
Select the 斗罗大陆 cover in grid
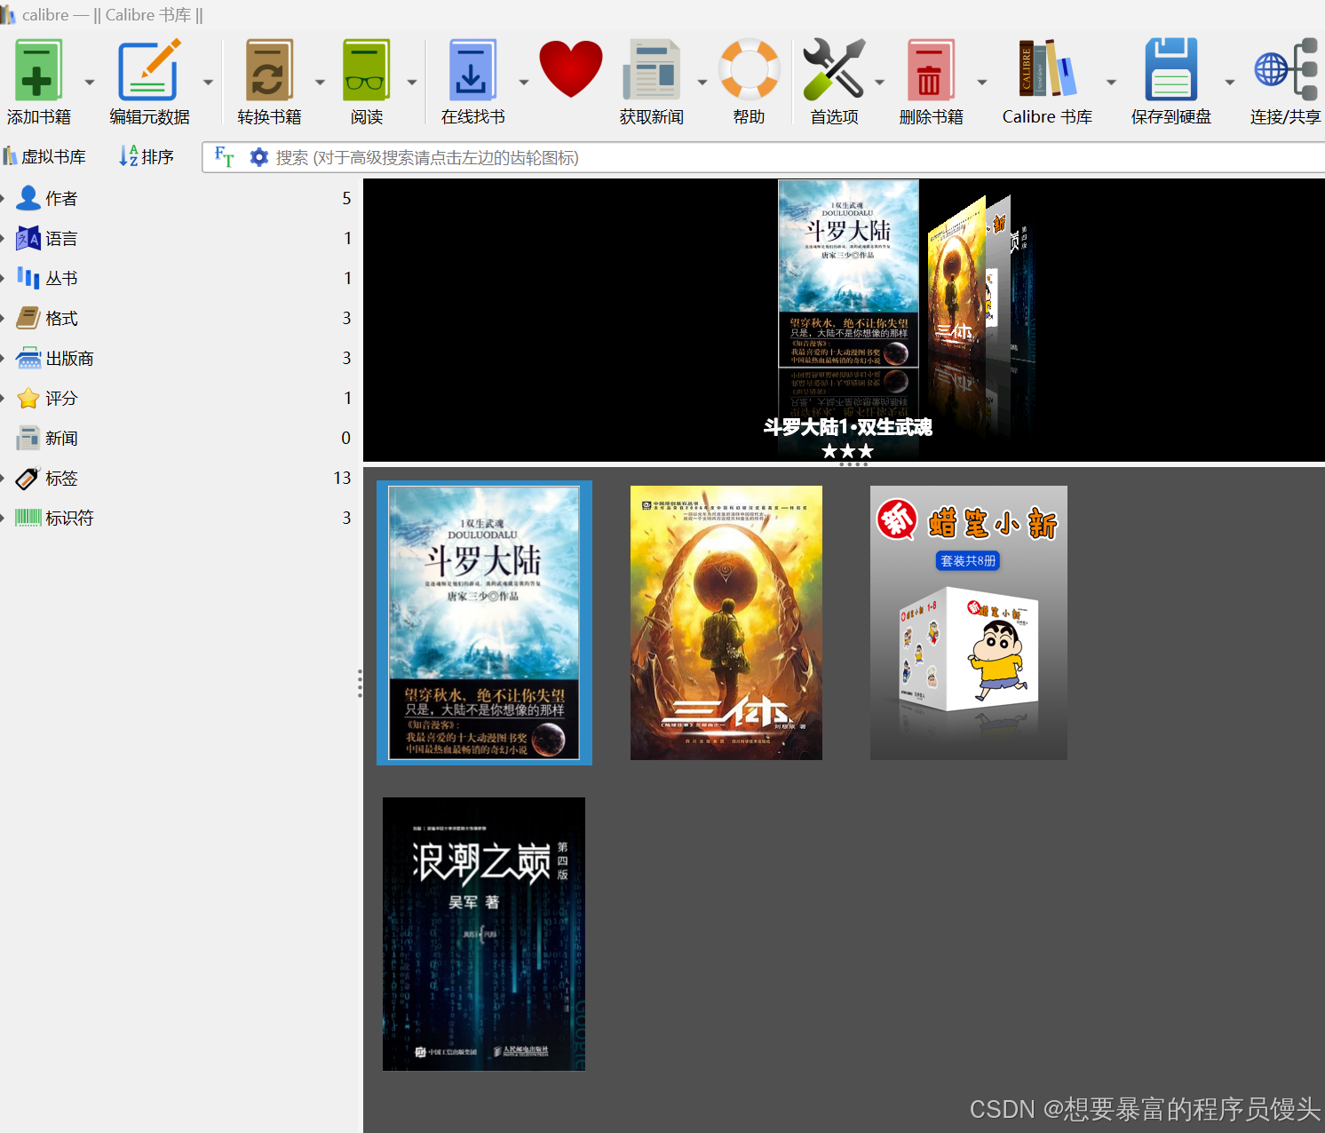(484, 622)
